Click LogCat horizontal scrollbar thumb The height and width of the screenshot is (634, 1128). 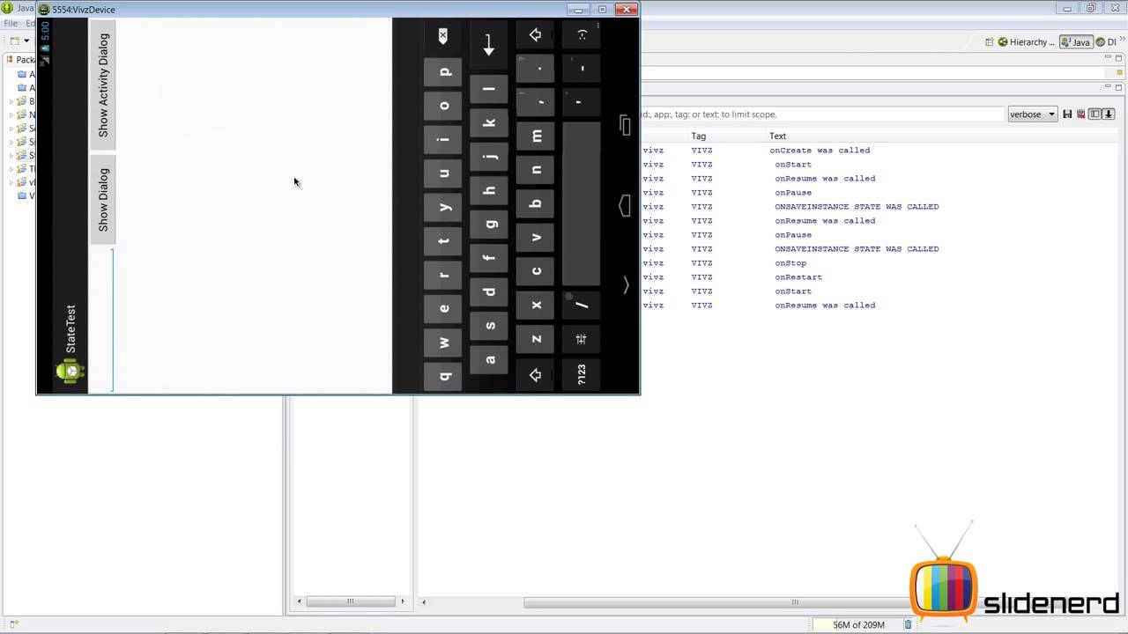click(794, 602)
